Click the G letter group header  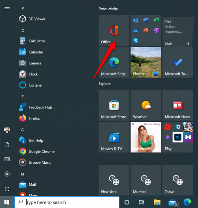tap(23, 130)
